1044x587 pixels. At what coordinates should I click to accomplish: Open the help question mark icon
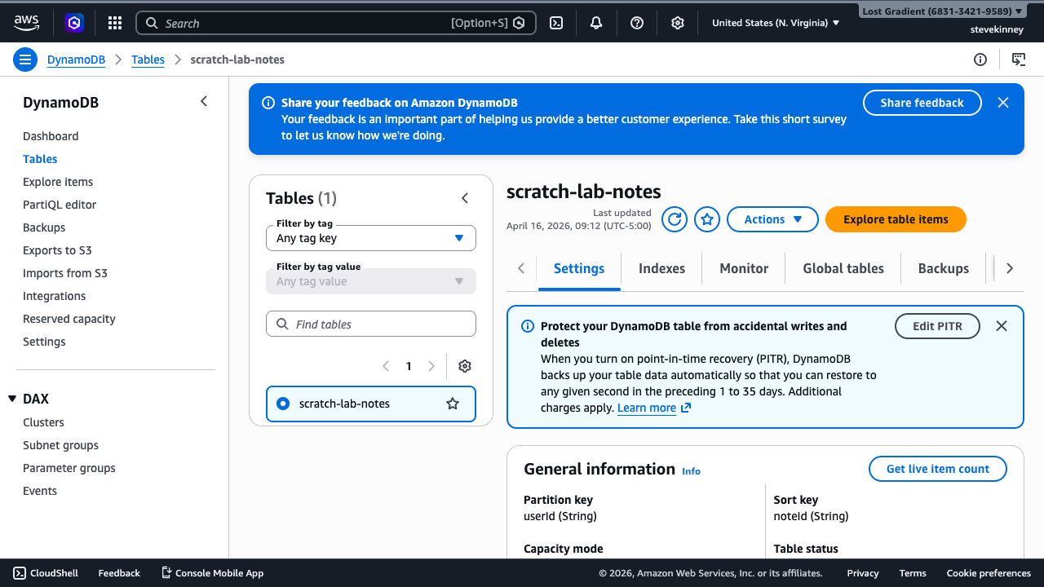(637, 23)
